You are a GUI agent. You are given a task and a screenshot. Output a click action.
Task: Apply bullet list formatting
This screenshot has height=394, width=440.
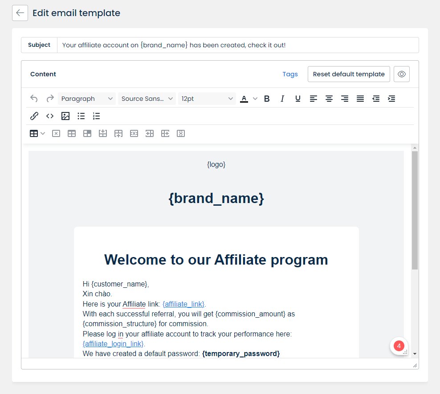coord(81,116)
